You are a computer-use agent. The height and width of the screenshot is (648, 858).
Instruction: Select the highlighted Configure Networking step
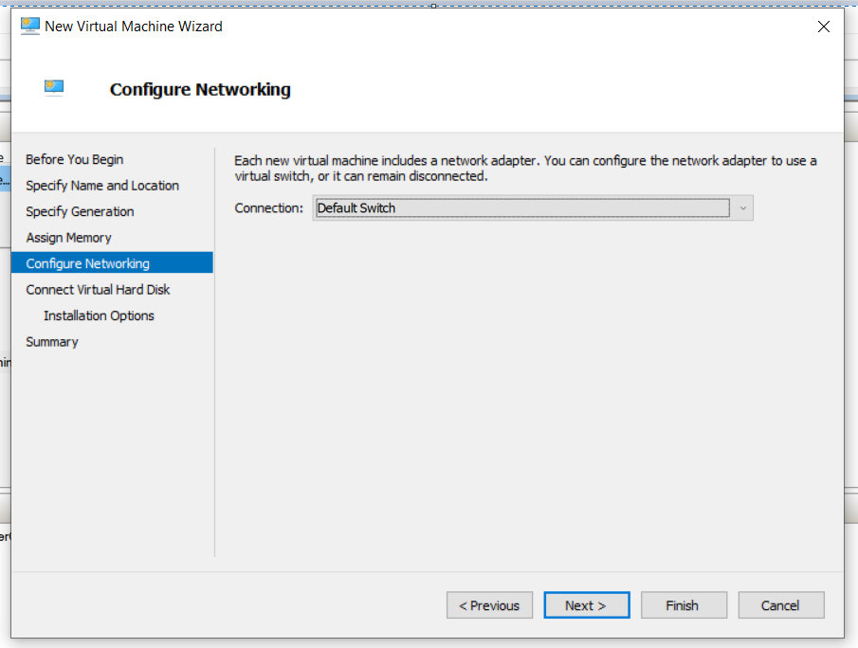pyautogui.click(x=88, y=263)
